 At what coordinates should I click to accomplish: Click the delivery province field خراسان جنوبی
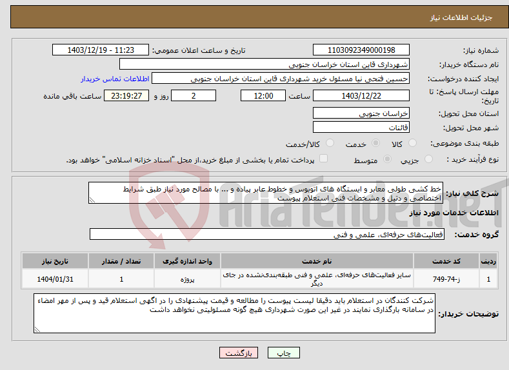click(361, 113)
